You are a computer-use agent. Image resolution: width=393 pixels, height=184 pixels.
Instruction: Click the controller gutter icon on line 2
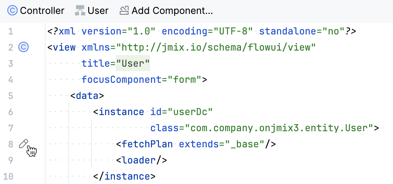click(x=24, y=47)
